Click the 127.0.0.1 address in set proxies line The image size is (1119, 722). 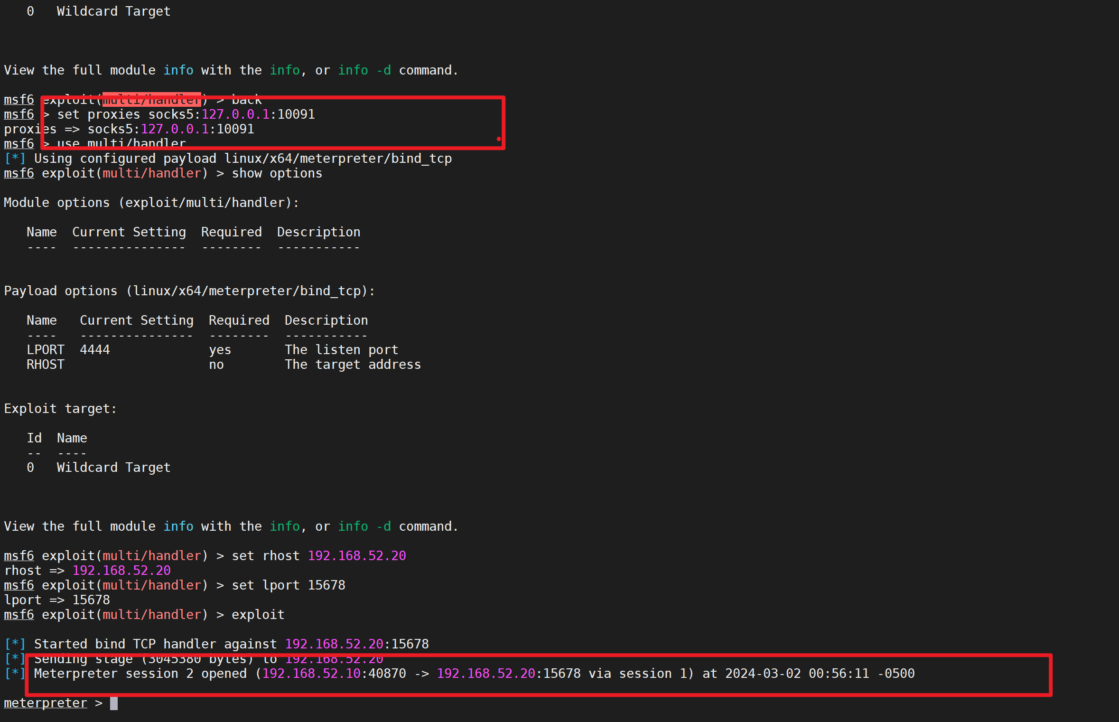[x=235, y=114]
